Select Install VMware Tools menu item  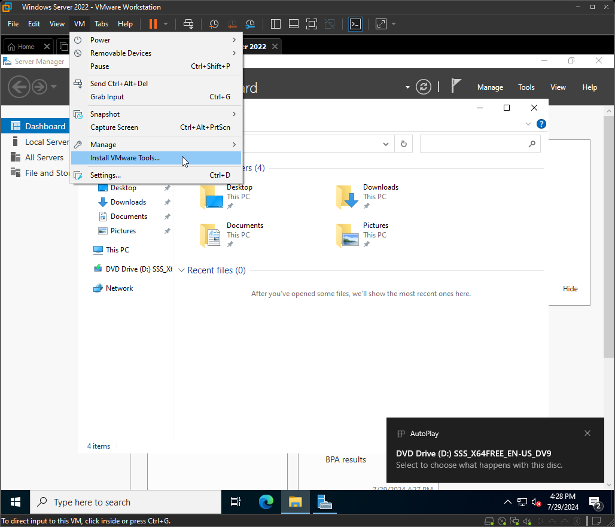[156, 158]
